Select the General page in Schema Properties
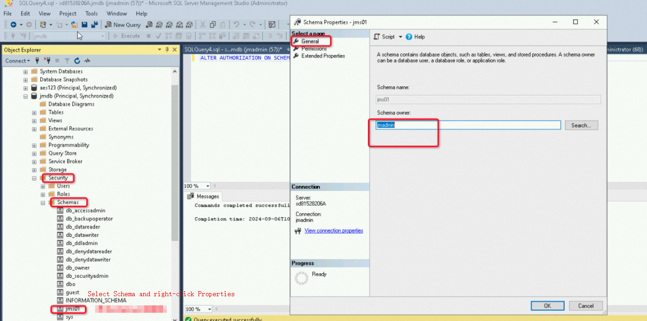 click(x=310, y=41)
